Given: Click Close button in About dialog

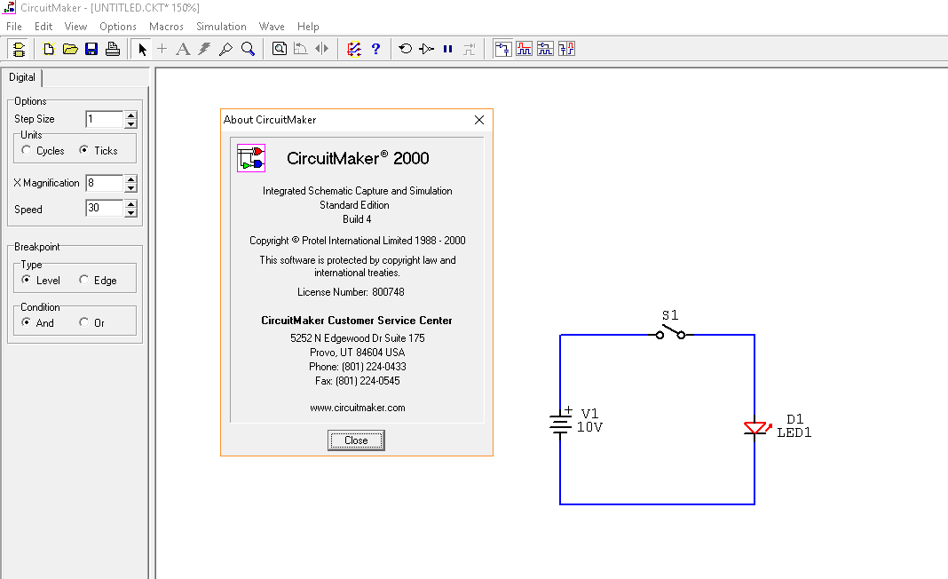Looking at the screenshot, I should (x=356, y=440).
